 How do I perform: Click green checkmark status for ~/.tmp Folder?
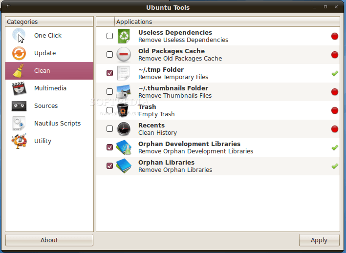(x=335, y=73)
